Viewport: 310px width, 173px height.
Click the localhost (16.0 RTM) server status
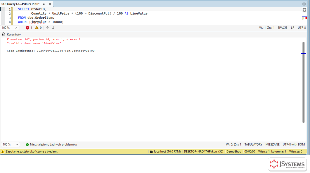tap(165, 151)
